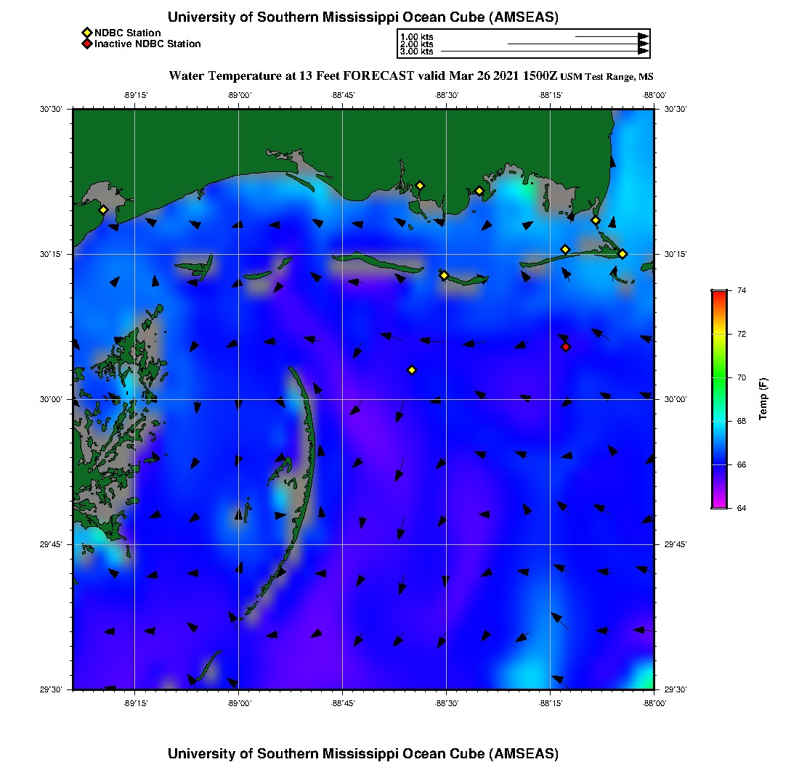Screen dimensions: 799x762
Task: Select the "Water Temperature at 13 Feet FORECAST" heading
Action: click(291, 76)
